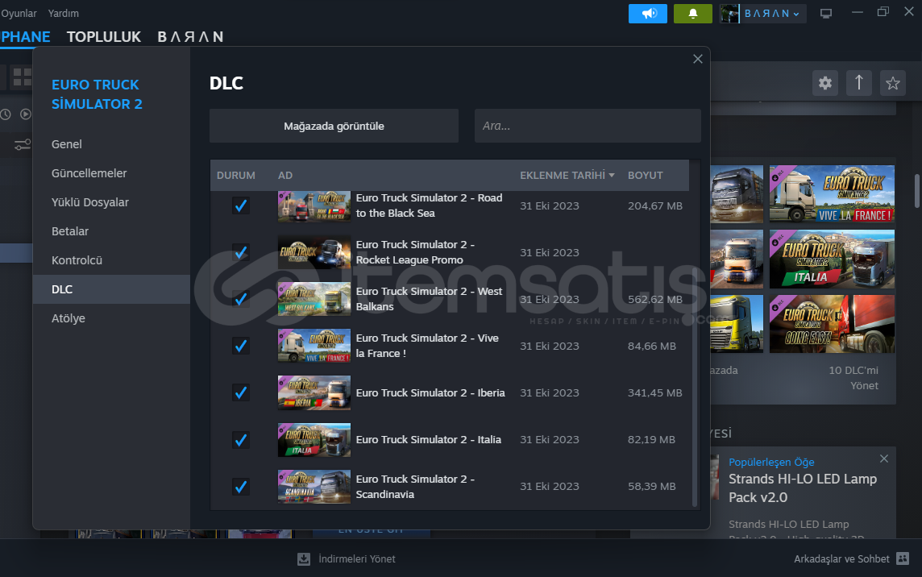Click the Iberia list thumbnail
Viewport: 922px width, 577px height.
314,393
